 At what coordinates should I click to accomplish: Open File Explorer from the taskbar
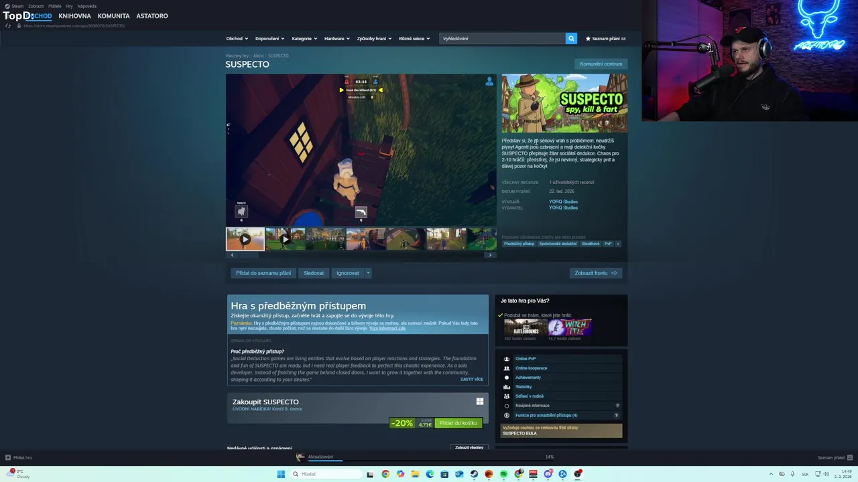click(415, 474)
